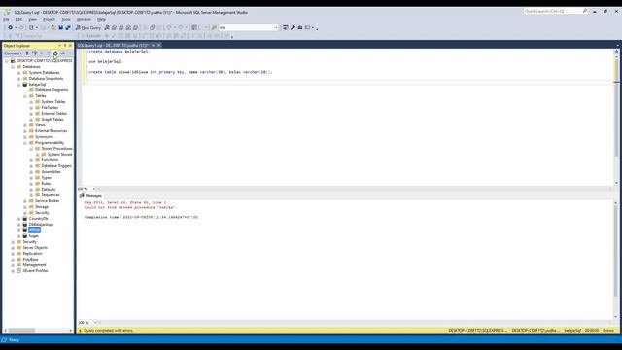Select Assemblies folder
The height and width of the screenshot is (350, 622).
tap(51, 172)
